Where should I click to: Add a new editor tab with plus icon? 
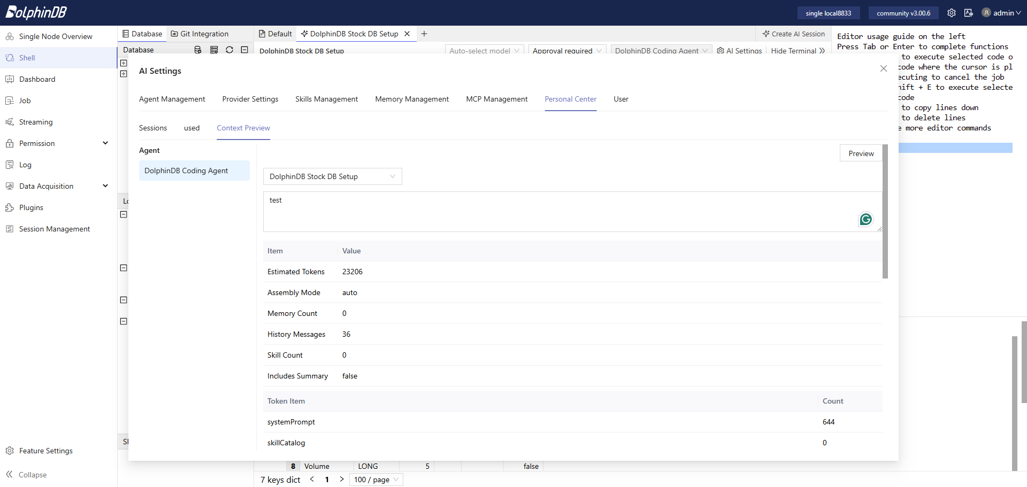pos(424,34)
